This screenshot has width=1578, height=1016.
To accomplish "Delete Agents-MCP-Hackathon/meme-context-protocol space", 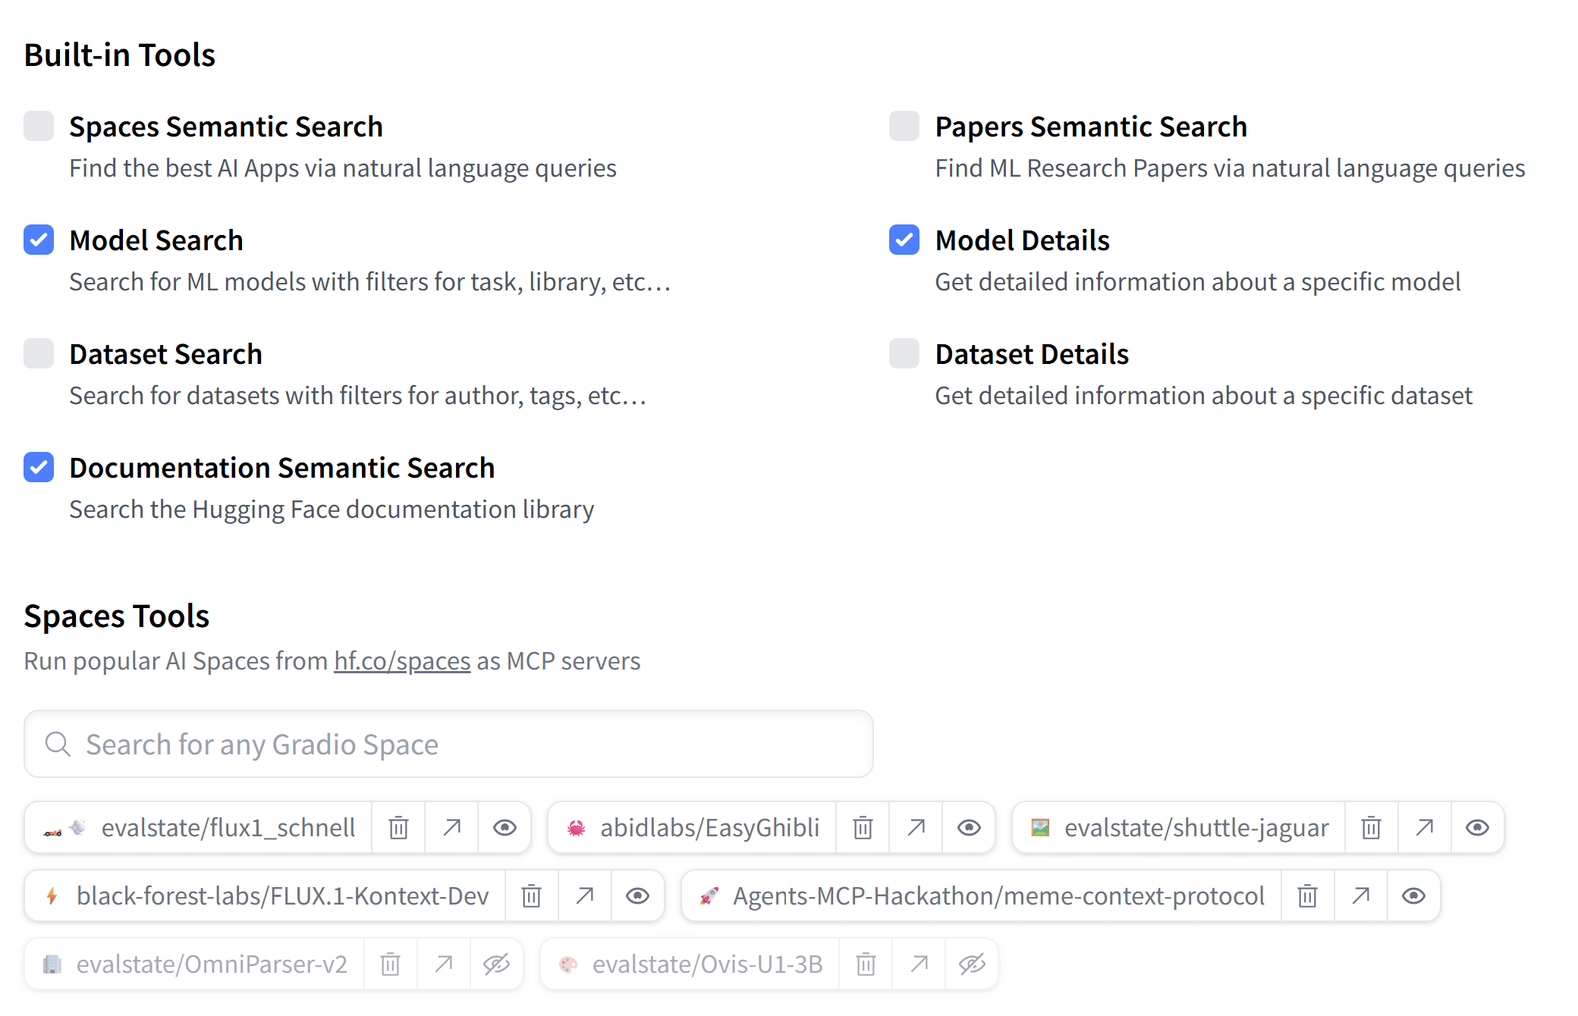I will tap(1307, 895).
